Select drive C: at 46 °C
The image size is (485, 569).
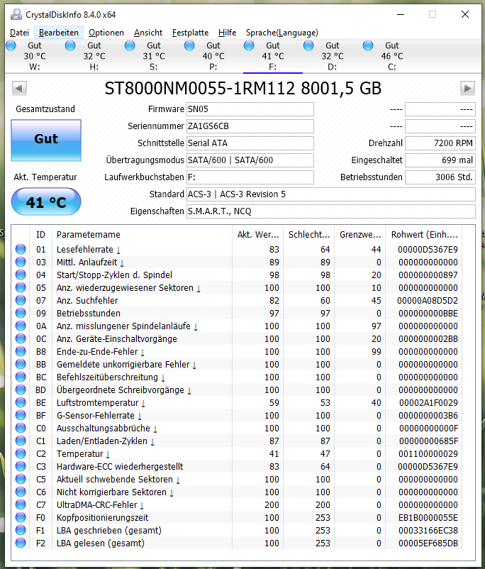coord(392,56)
